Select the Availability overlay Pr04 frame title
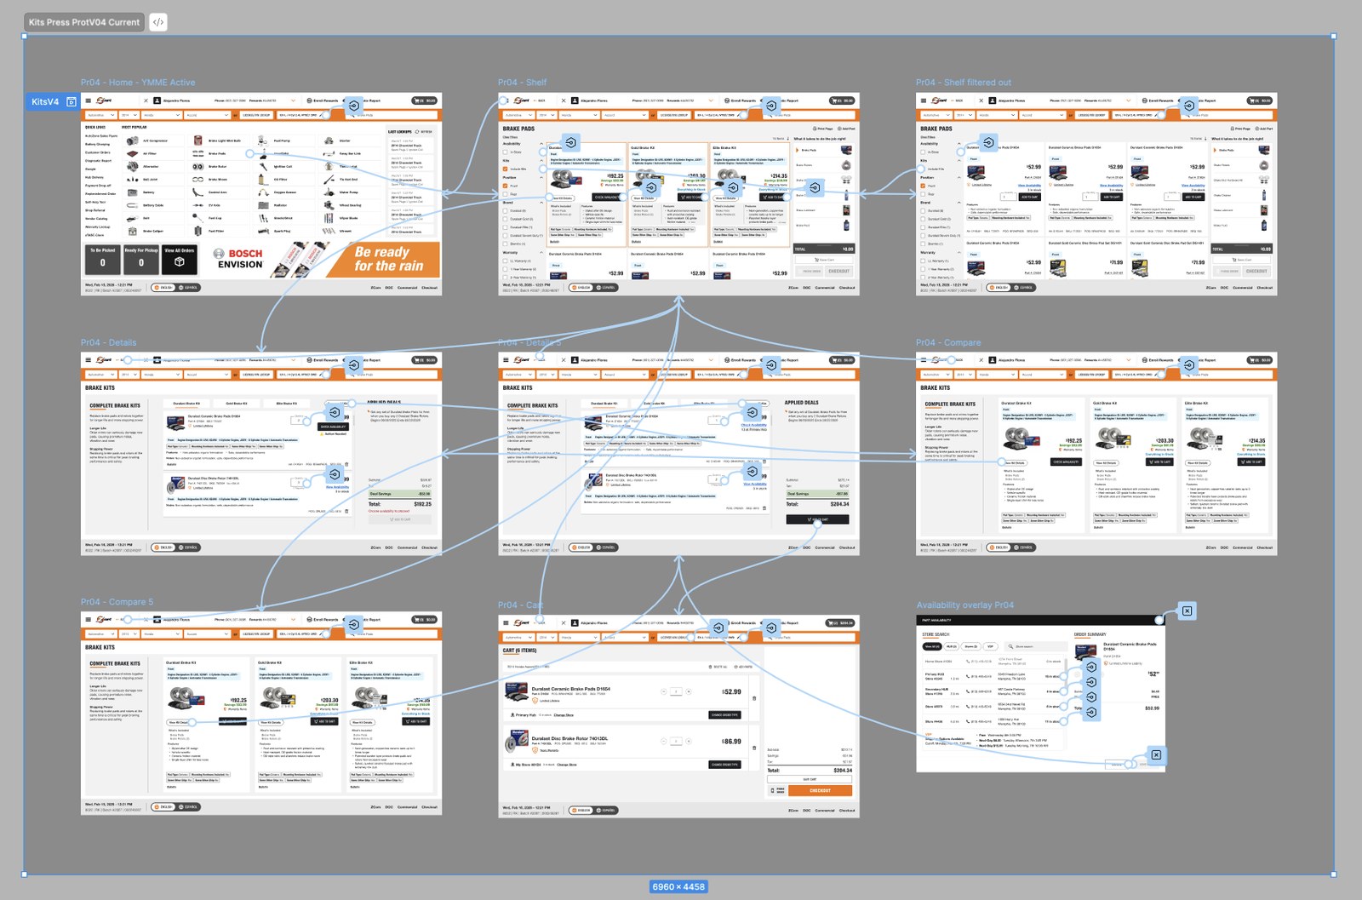This screenshot has width=1362, height=900. (965, 605)
